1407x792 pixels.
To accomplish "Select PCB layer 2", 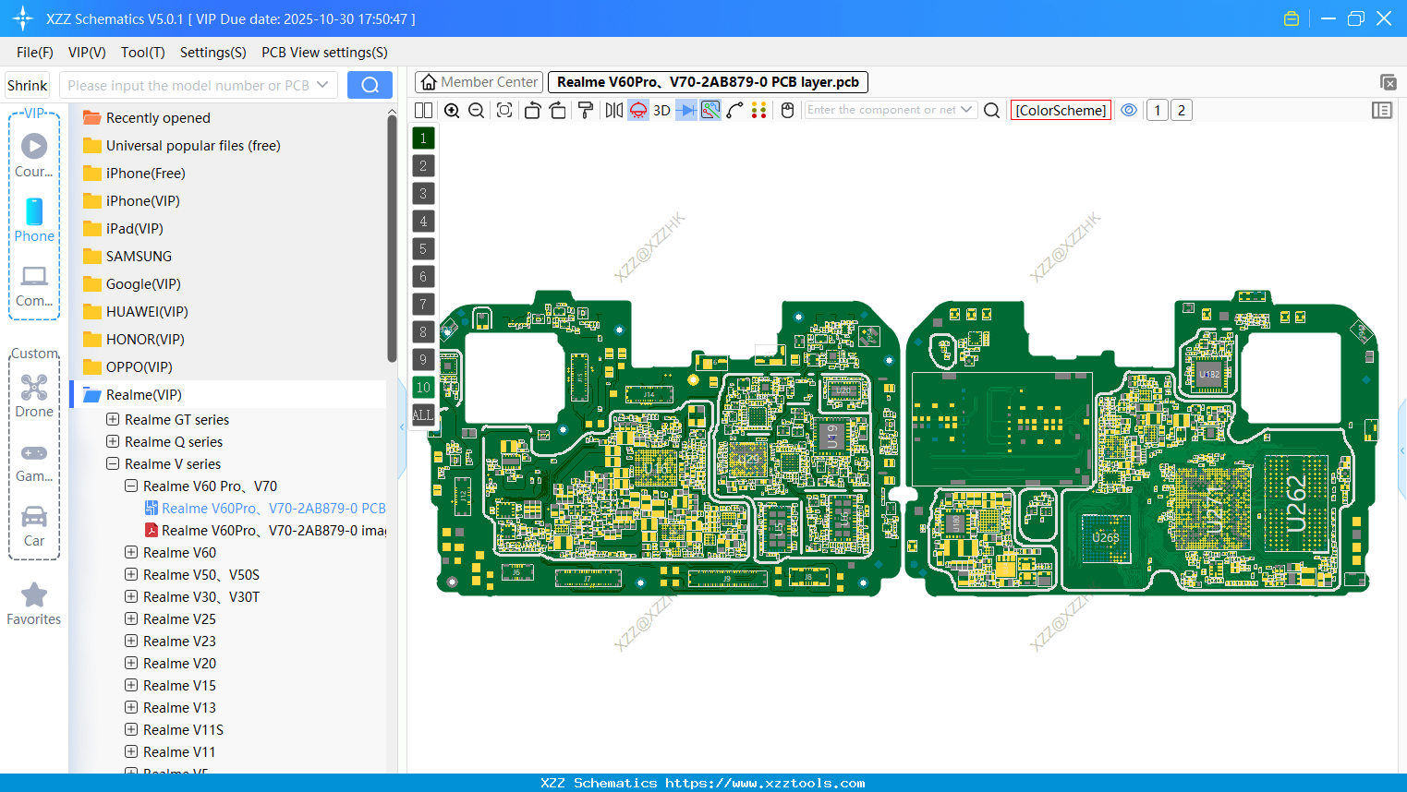I will click(423, 166).
